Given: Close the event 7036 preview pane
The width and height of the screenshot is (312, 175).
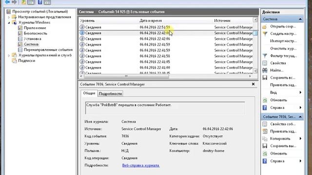Looking at the screenshot, I should click(x=253, y=84).
